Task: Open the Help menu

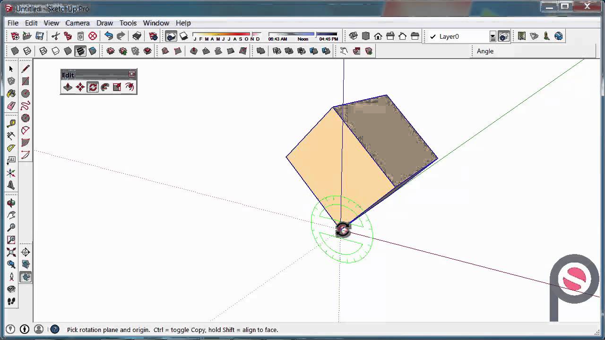Action: tap(183, 23)
